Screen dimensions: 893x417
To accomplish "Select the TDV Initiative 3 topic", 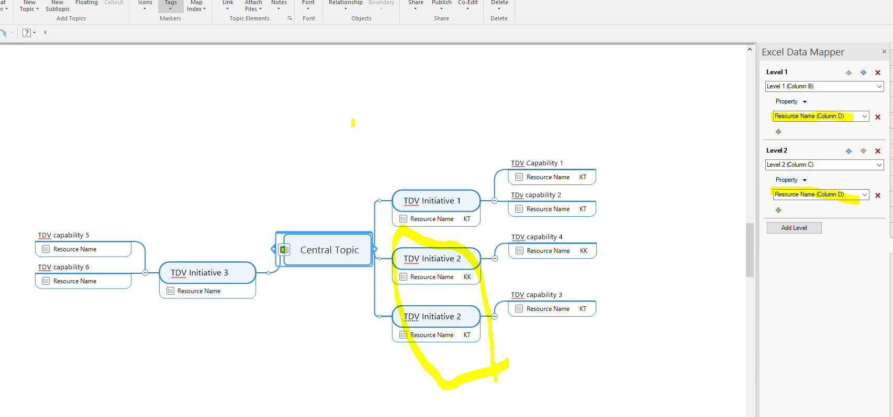I will coord(207,273).
